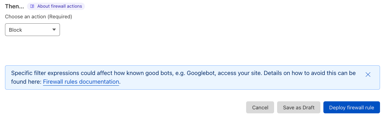Expand the Choose an action dropdown
This screenshot has width=388, height=120.
point(32,30)
